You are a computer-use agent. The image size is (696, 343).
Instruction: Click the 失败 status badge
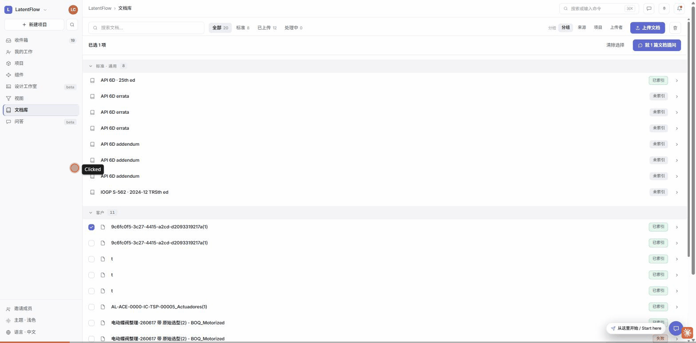tap(660, 339)
